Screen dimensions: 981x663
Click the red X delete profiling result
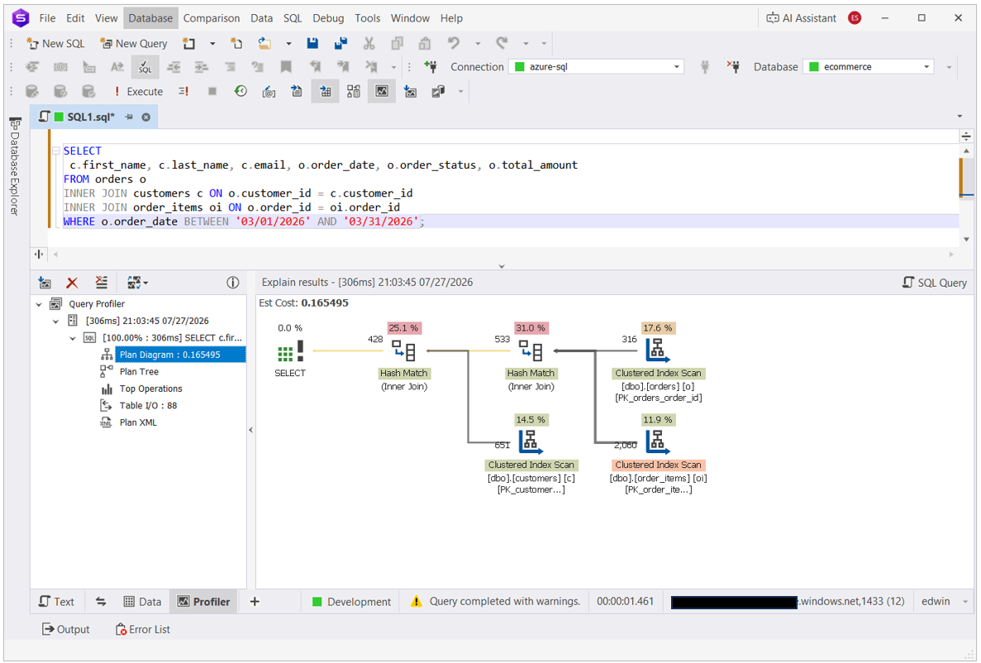coord(72,283)
